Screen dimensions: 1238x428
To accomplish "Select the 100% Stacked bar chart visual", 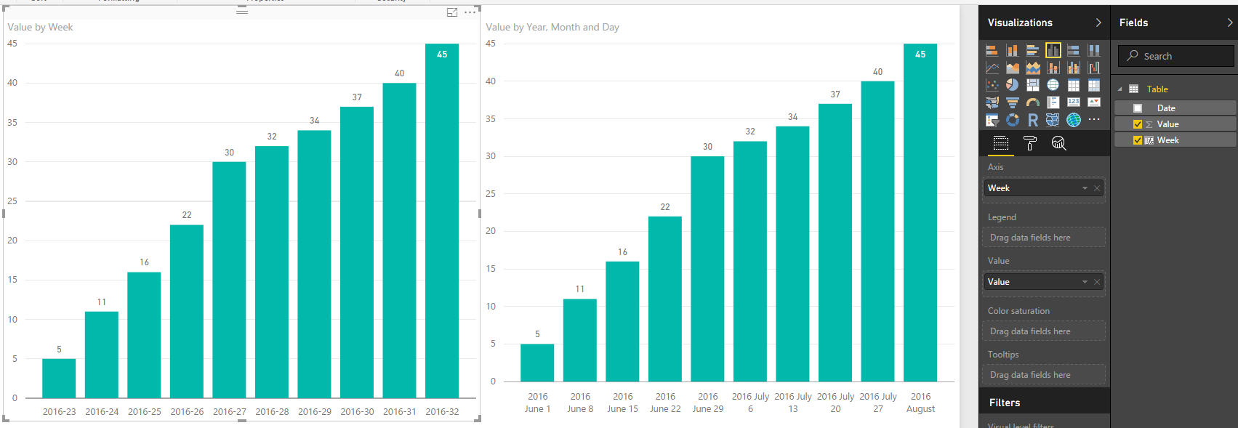I will tap(1073, 50).
